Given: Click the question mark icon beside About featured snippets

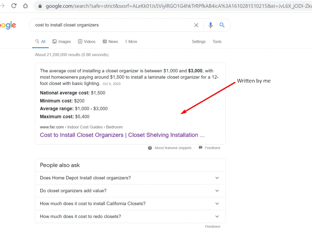Looking at the screenshot, I should click(x=150, y=148).
